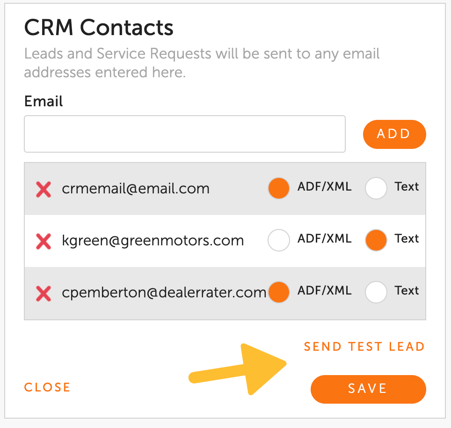Viewport: 451px width, 428px height.
Task: Set kgreen@greenmotors.com to ADF/XML format
Action: coord(278,241)
